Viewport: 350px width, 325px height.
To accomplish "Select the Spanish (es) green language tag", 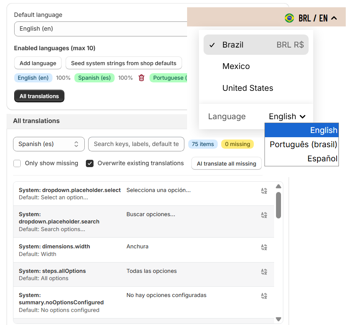I will click(x=94, y=78).
